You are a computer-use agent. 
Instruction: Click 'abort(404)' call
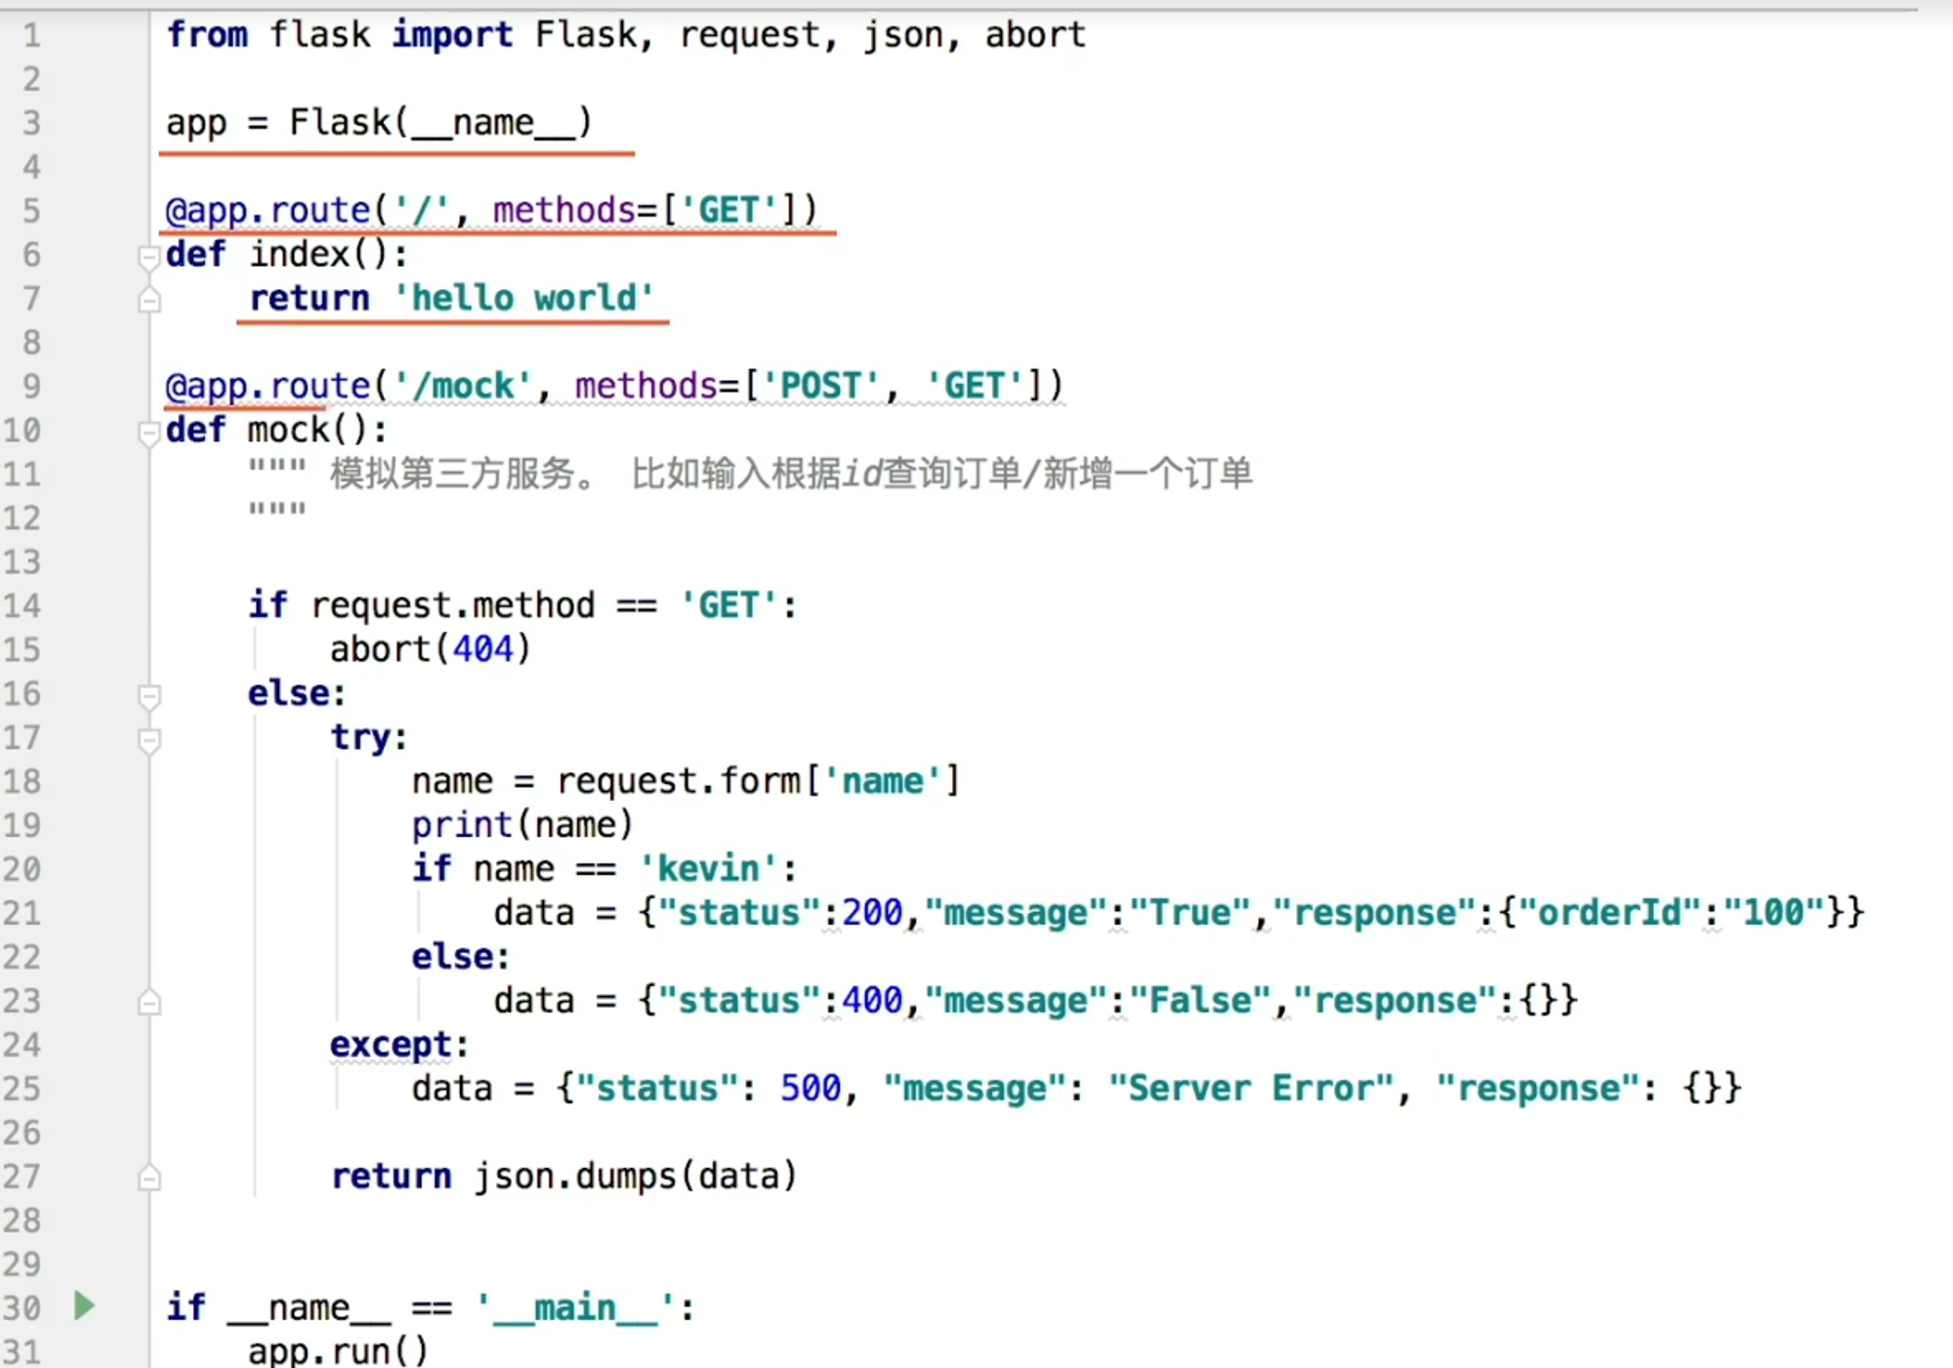click(x=430, y=650)
